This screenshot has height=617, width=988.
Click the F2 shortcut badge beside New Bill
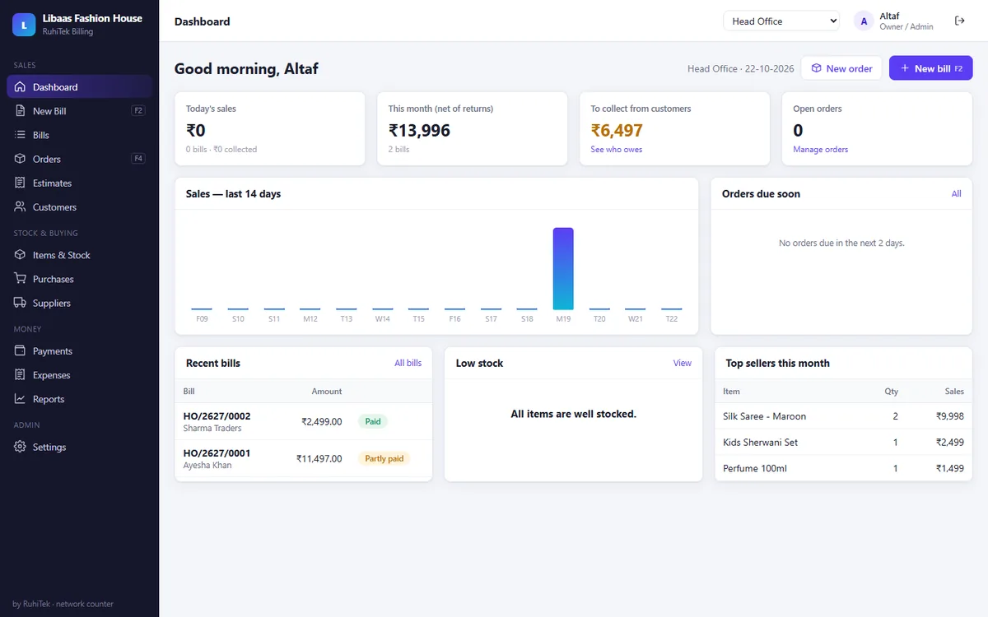coord(138,110)
